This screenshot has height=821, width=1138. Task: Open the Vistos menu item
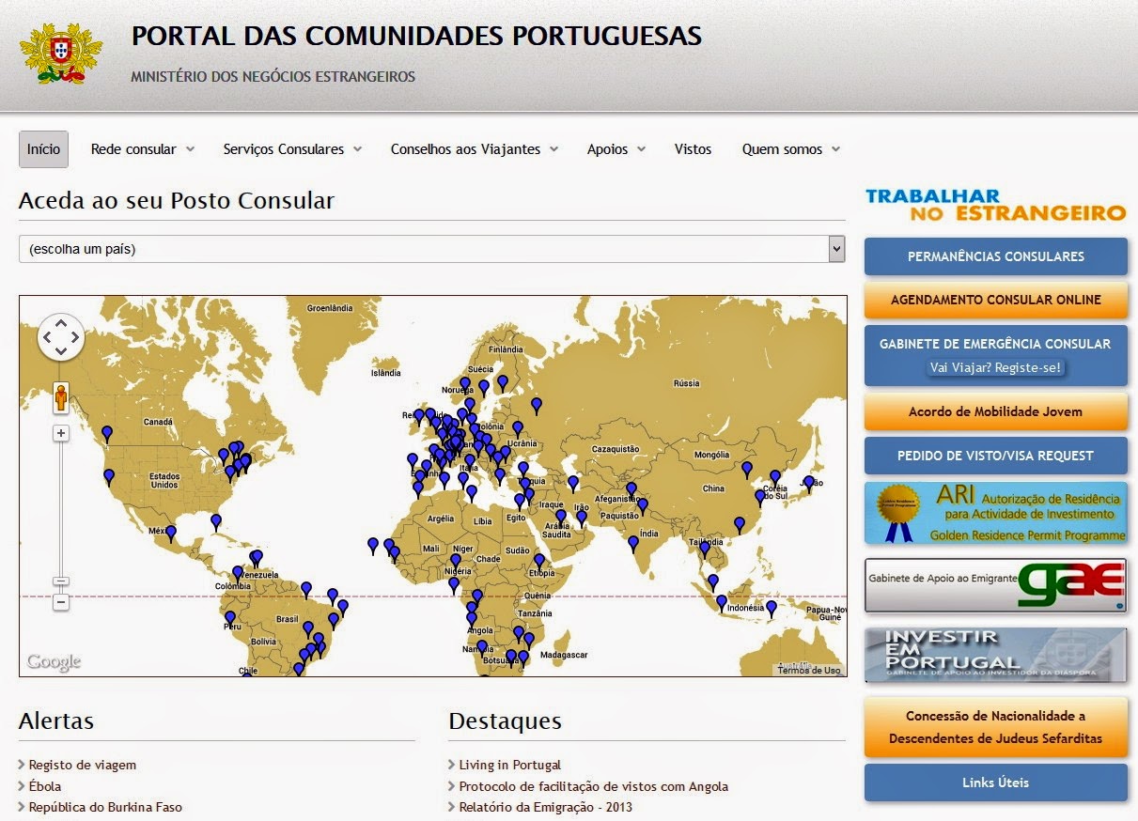pyautogui.click(x=693, y=148)
